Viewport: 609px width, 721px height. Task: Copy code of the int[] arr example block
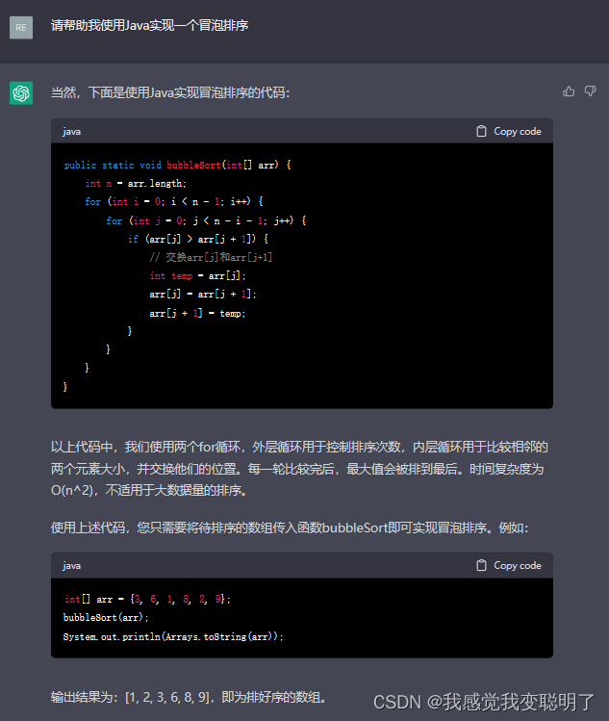tap(509, 565)
